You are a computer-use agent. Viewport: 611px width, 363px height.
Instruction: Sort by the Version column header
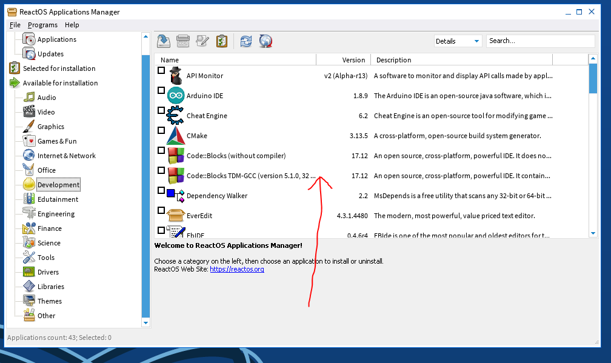pyautogui.click(x=343, y=60)
